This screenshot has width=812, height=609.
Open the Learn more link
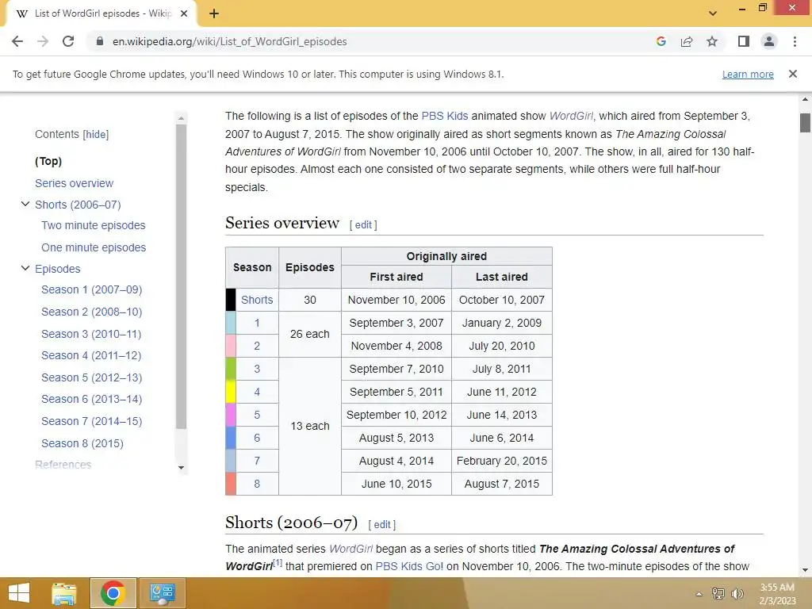pos(748,74)
